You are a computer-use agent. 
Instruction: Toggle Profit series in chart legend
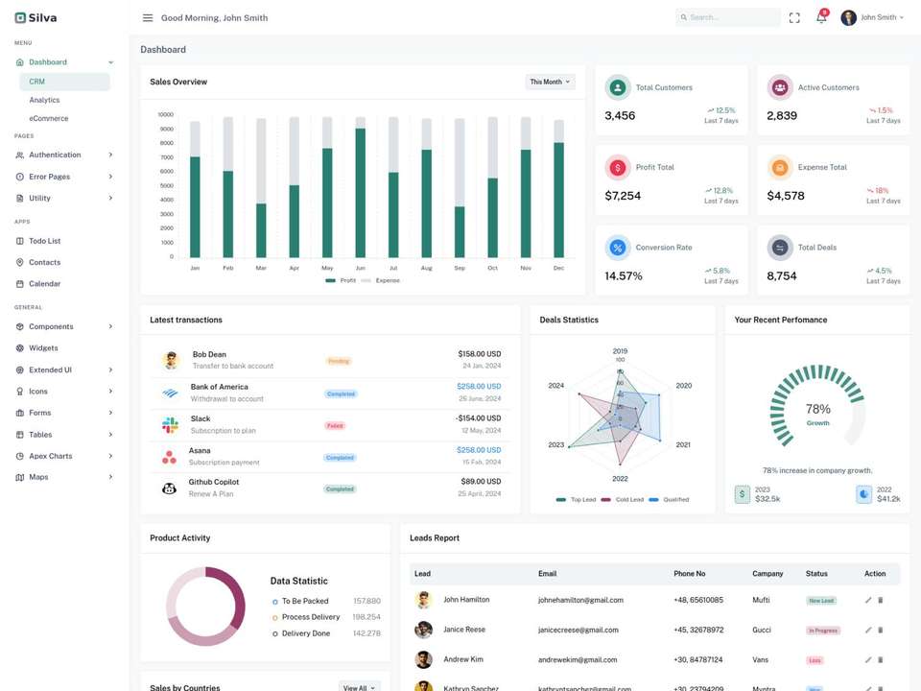pyautogui.click(x=341, y=281)
